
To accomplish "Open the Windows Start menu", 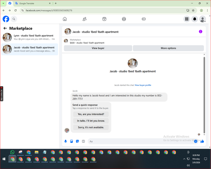I will 4,159.
